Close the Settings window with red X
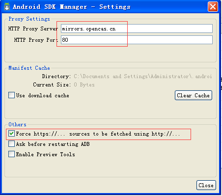 coord(213,7)
